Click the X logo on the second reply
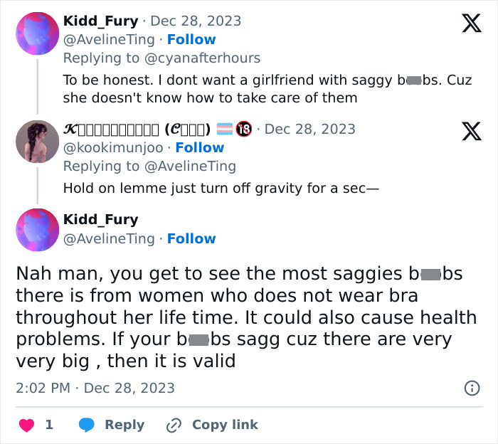498x444 pixels. [x=471, y=131]
